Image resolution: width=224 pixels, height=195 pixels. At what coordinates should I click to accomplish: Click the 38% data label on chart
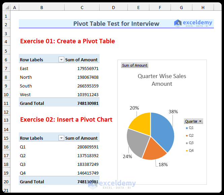click(173, 112)
